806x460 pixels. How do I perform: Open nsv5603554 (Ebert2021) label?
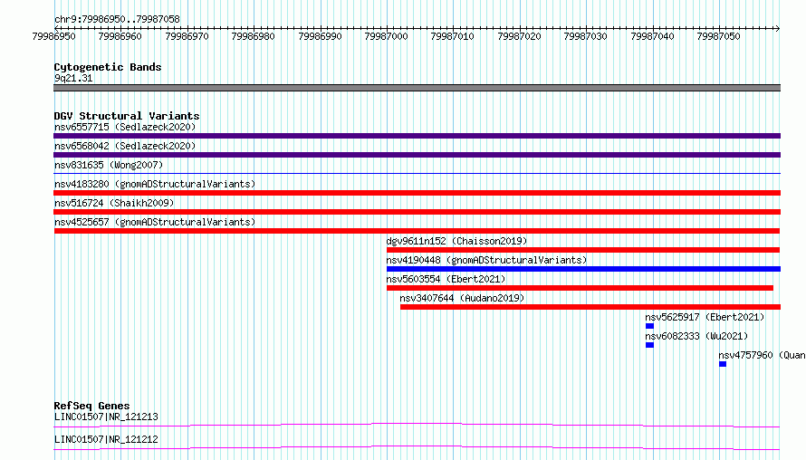[x=446, y=279]
